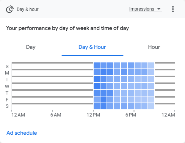Select Wednesday 12 PM darkest heatmap cell
The height and width of the screenshot is (143, 185).
pos(97,86)
